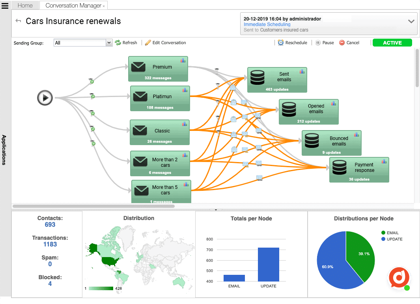Viewport: 420px width, 304px height.
Task: Click the Reschedule button
Action: [293, 43]
